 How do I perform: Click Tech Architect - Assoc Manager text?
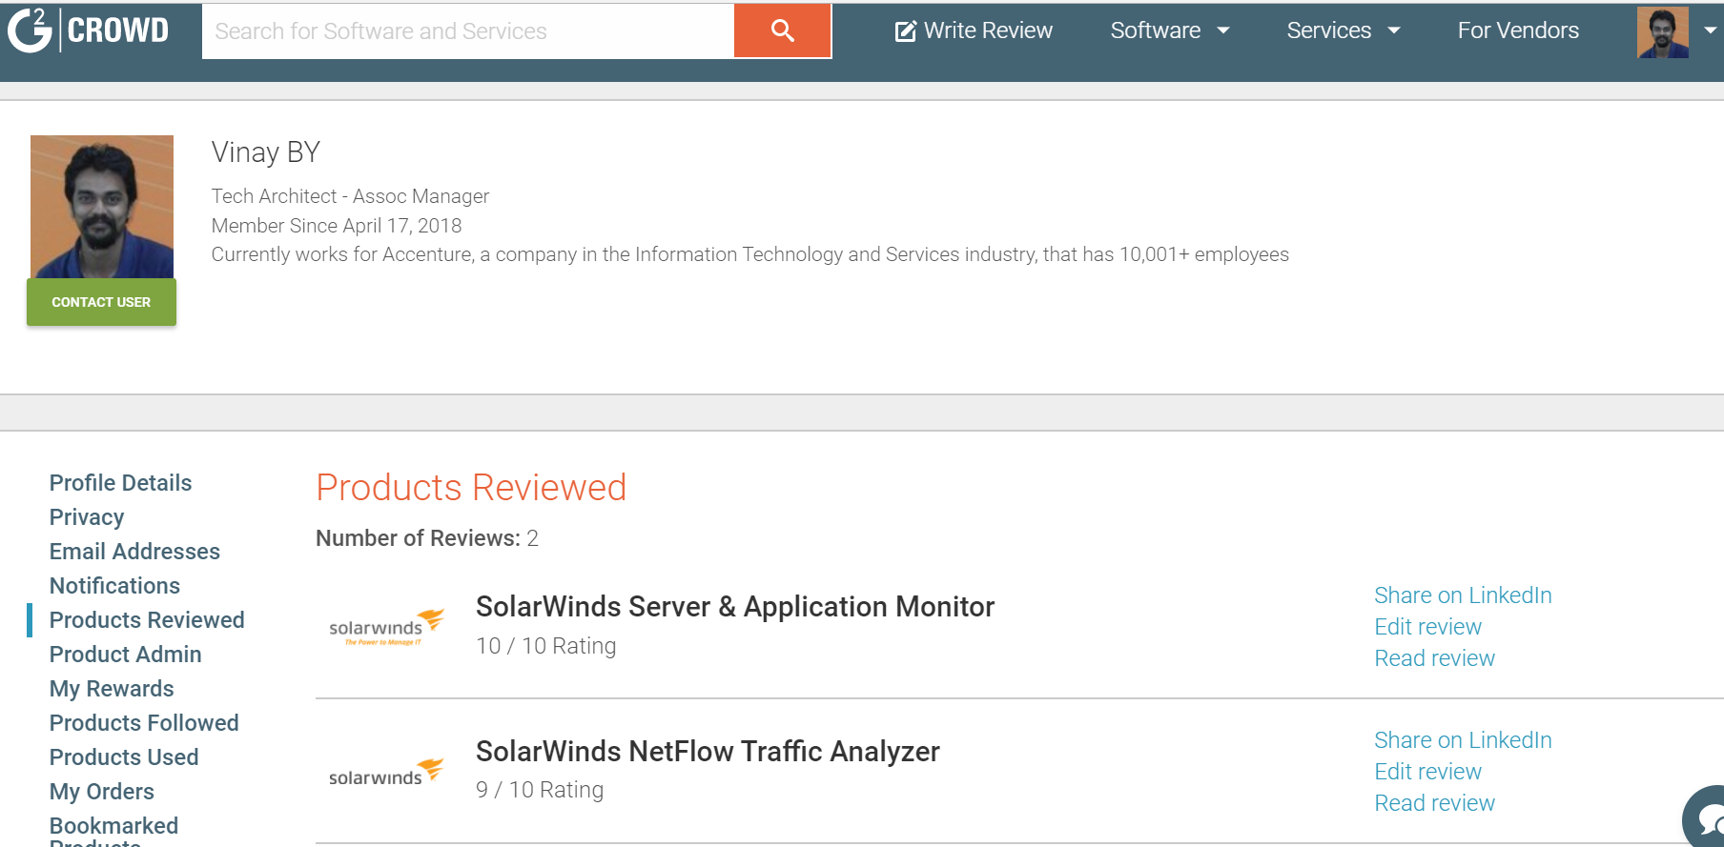click(x=350, y=196)
